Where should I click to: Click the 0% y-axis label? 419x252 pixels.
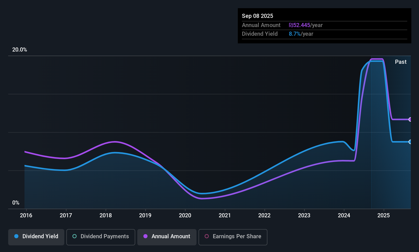click(16, 203)
